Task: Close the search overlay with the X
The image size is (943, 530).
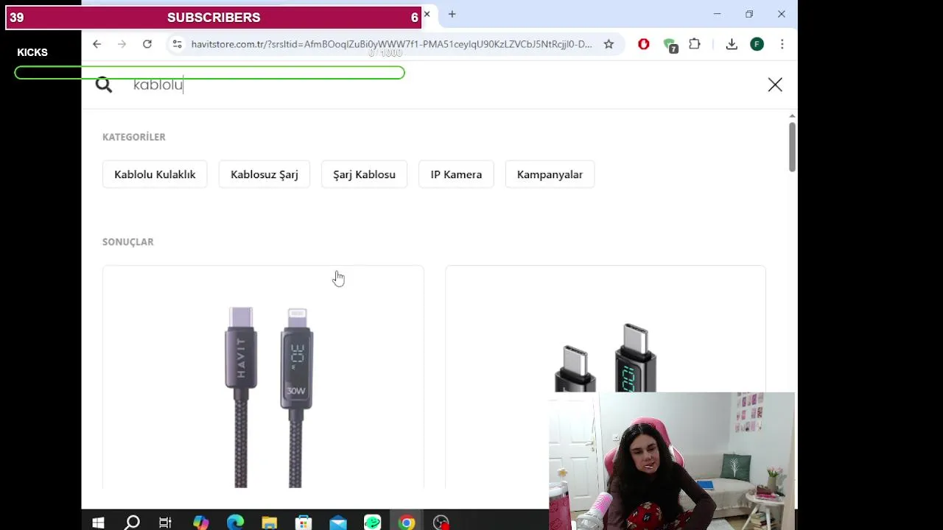Action: point(775,85)
